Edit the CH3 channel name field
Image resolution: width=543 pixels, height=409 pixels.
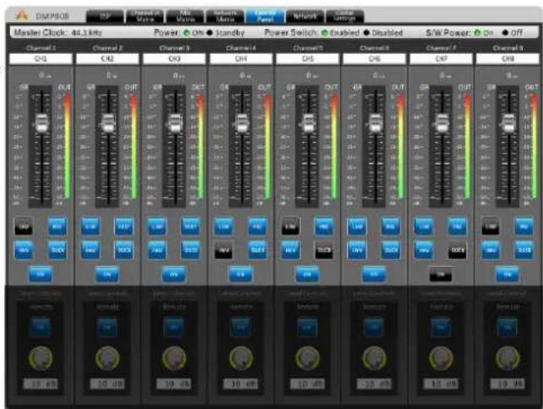[174, 59]
